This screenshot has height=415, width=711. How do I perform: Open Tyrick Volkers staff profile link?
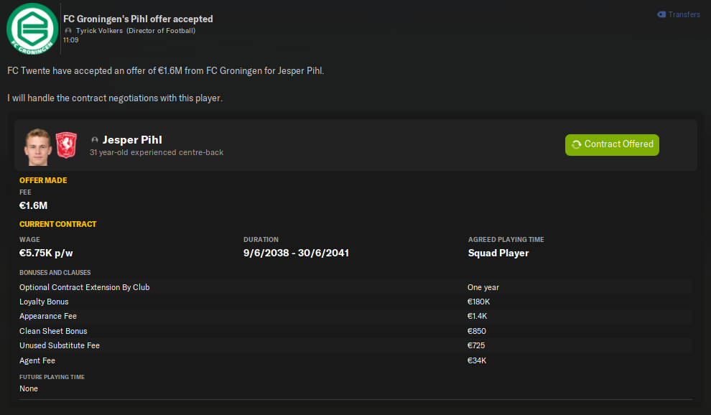(99, 31)
